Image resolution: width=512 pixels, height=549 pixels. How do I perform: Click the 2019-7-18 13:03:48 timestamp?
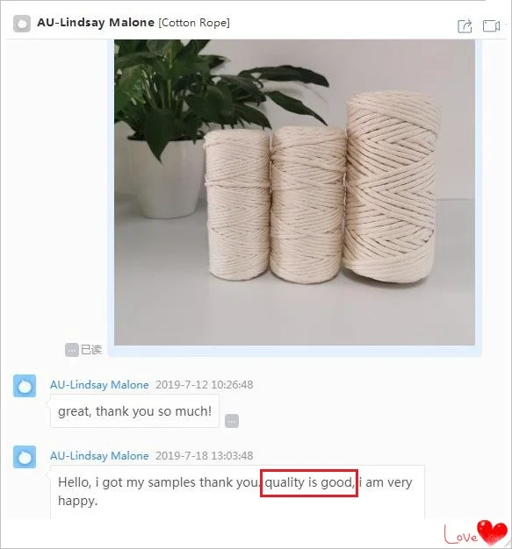204,456
